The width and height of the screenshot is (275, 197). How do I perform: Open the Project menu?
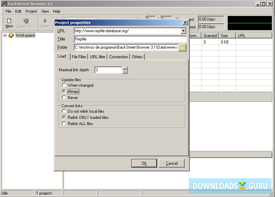point(31,11)
